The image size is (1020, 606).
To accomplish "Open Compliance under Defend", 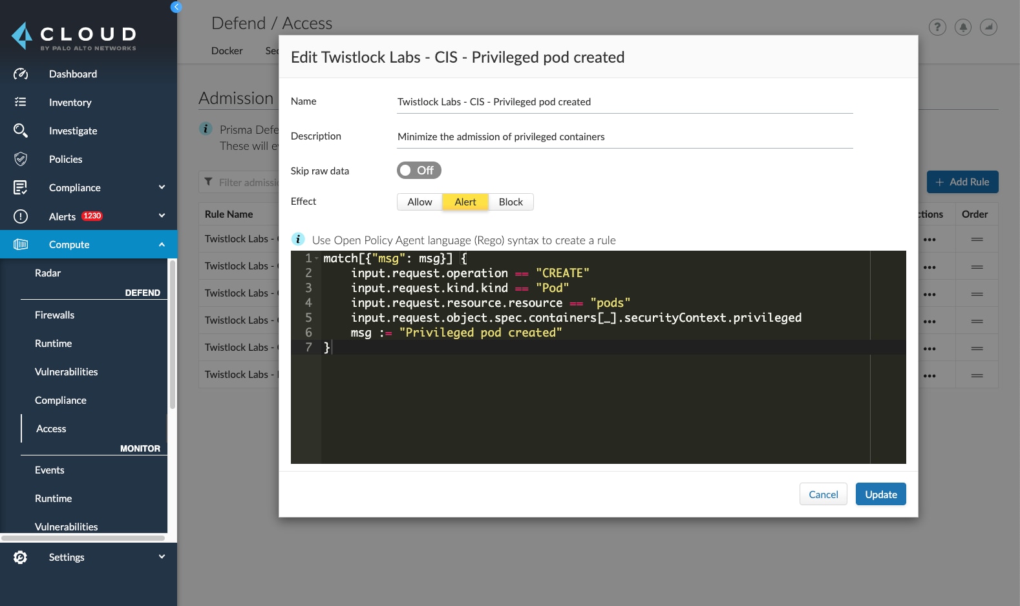I will click(x=60, y=400).
